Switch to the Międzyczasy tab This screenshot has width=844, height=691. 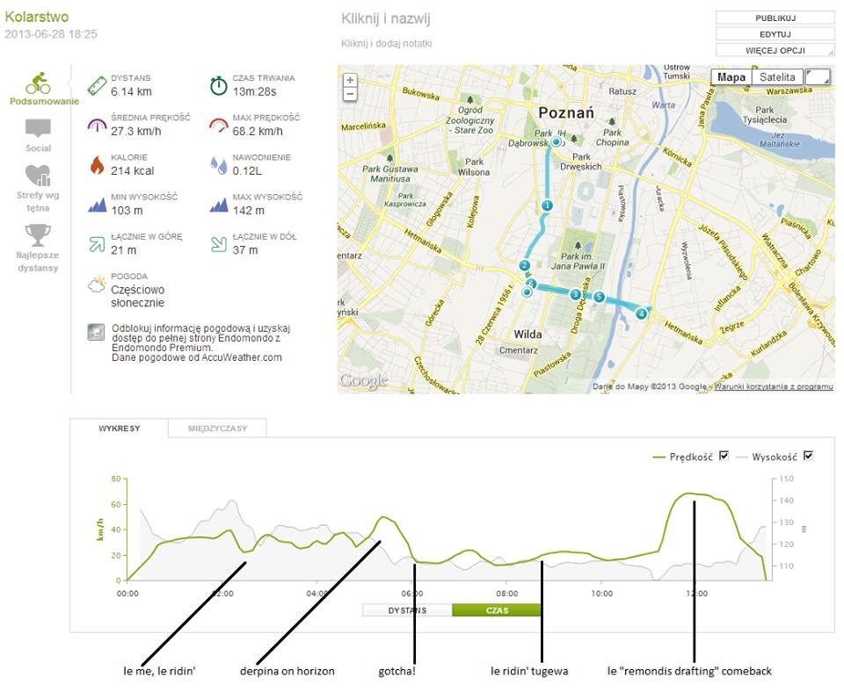(217, 428)
